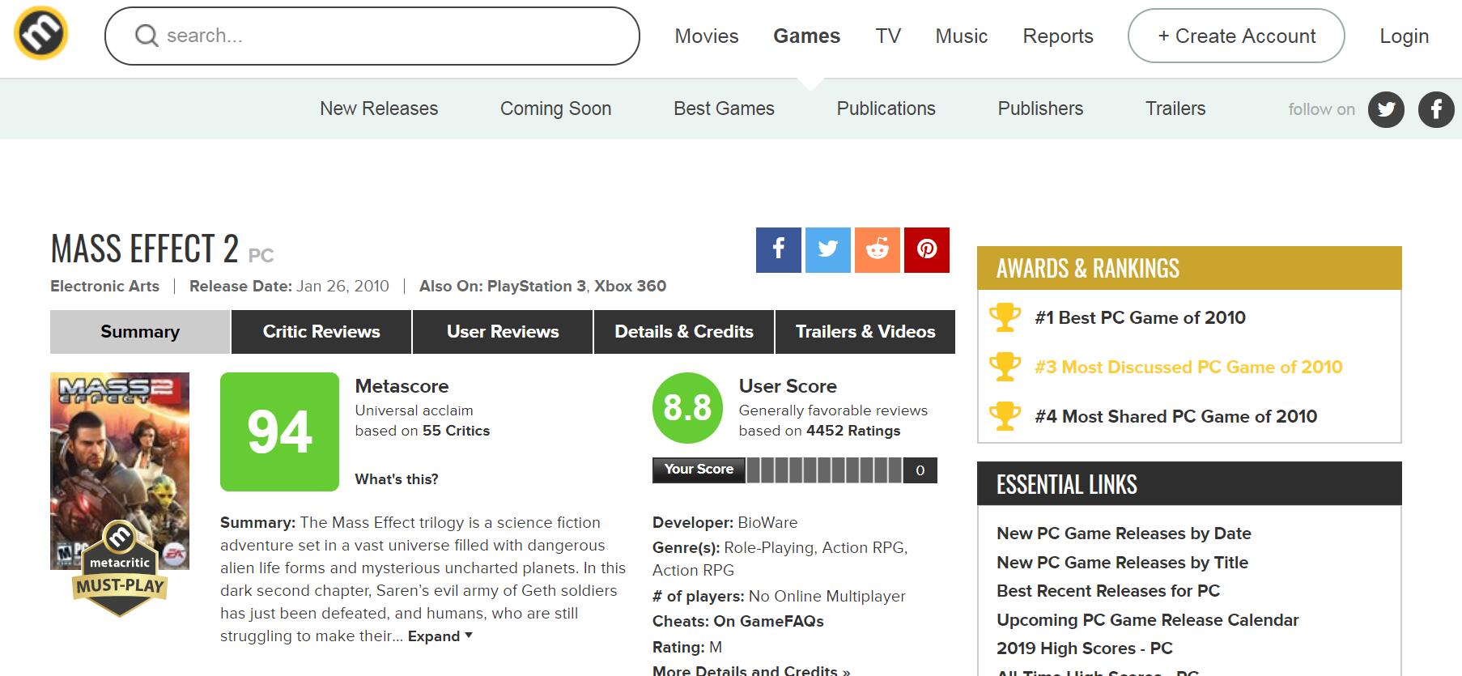Click the Mass Effect 2 title heading
Viewport: 1462px width, 676px height.
tap(144, 249)
